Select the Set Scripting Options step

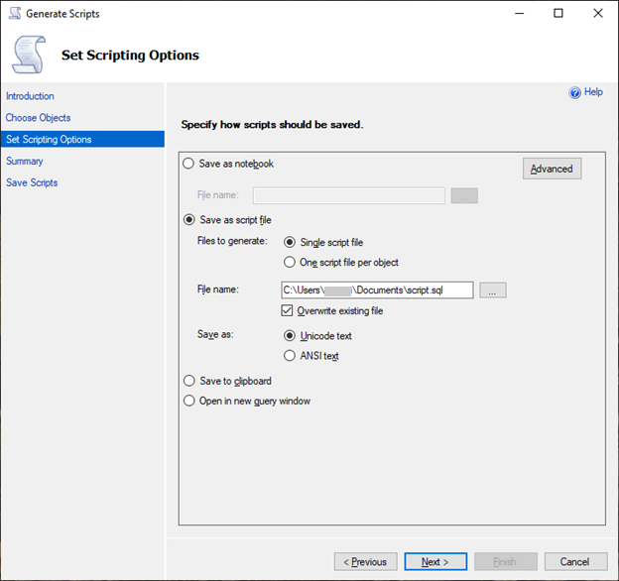tap(49, 140)
